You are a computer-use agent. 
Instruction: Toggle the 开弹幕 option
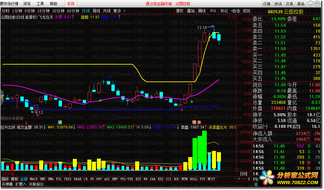[7, 184]
